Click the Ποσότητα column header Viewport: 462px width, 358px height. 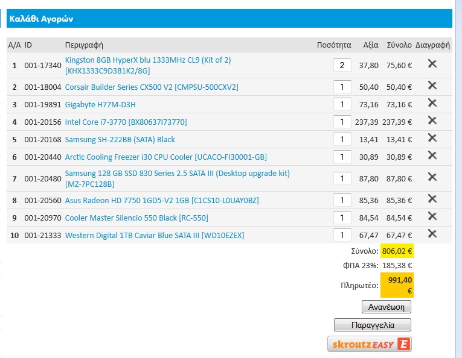click(334, 45)
